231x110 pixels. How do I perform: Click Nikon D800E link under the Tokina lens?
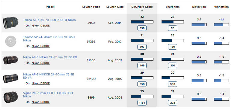pyautogui.click(x=41, y=26)
